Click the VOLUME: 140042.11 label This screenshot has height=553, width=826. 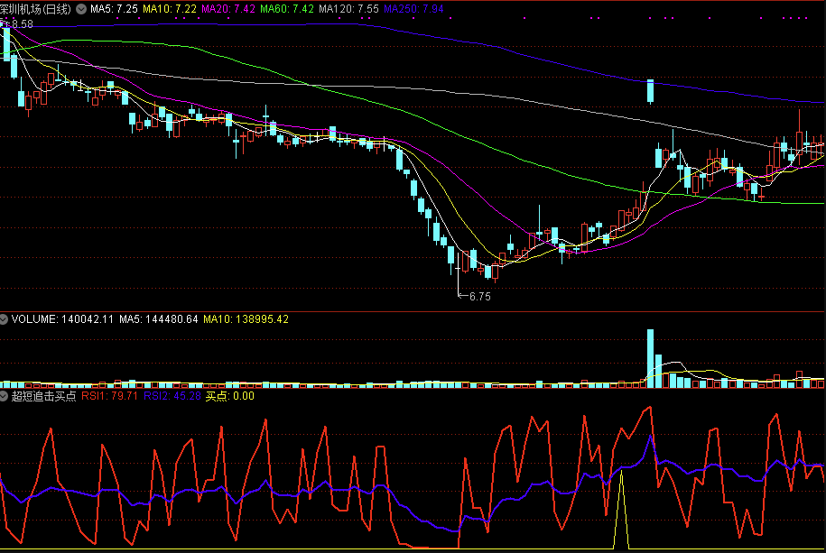point(58,319)
